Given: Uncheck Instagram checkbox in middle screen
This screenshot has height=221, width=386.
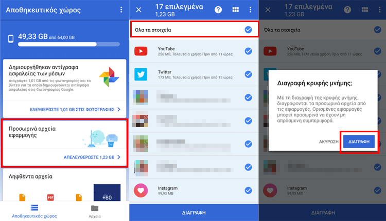Looking at the screenshot, I should (x=249, y=190).
